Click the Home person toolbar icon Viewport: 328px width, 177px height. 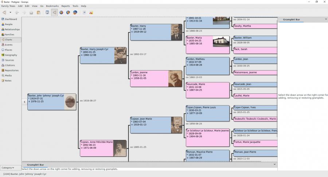click(x=31, y=12)
